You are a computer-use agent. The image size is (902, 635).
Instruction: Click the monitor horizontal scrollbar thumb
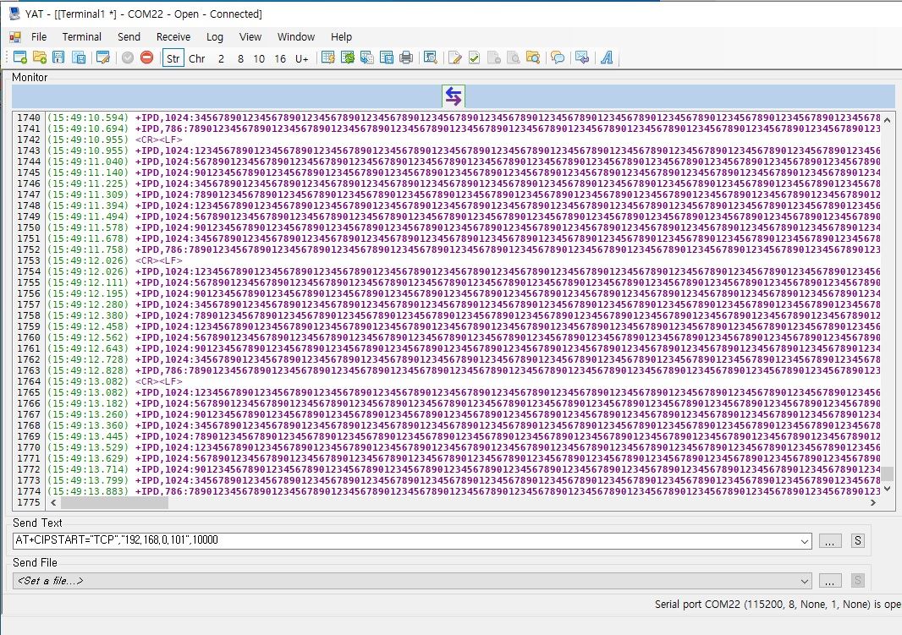pyautogui.click(x=114, y=503)
